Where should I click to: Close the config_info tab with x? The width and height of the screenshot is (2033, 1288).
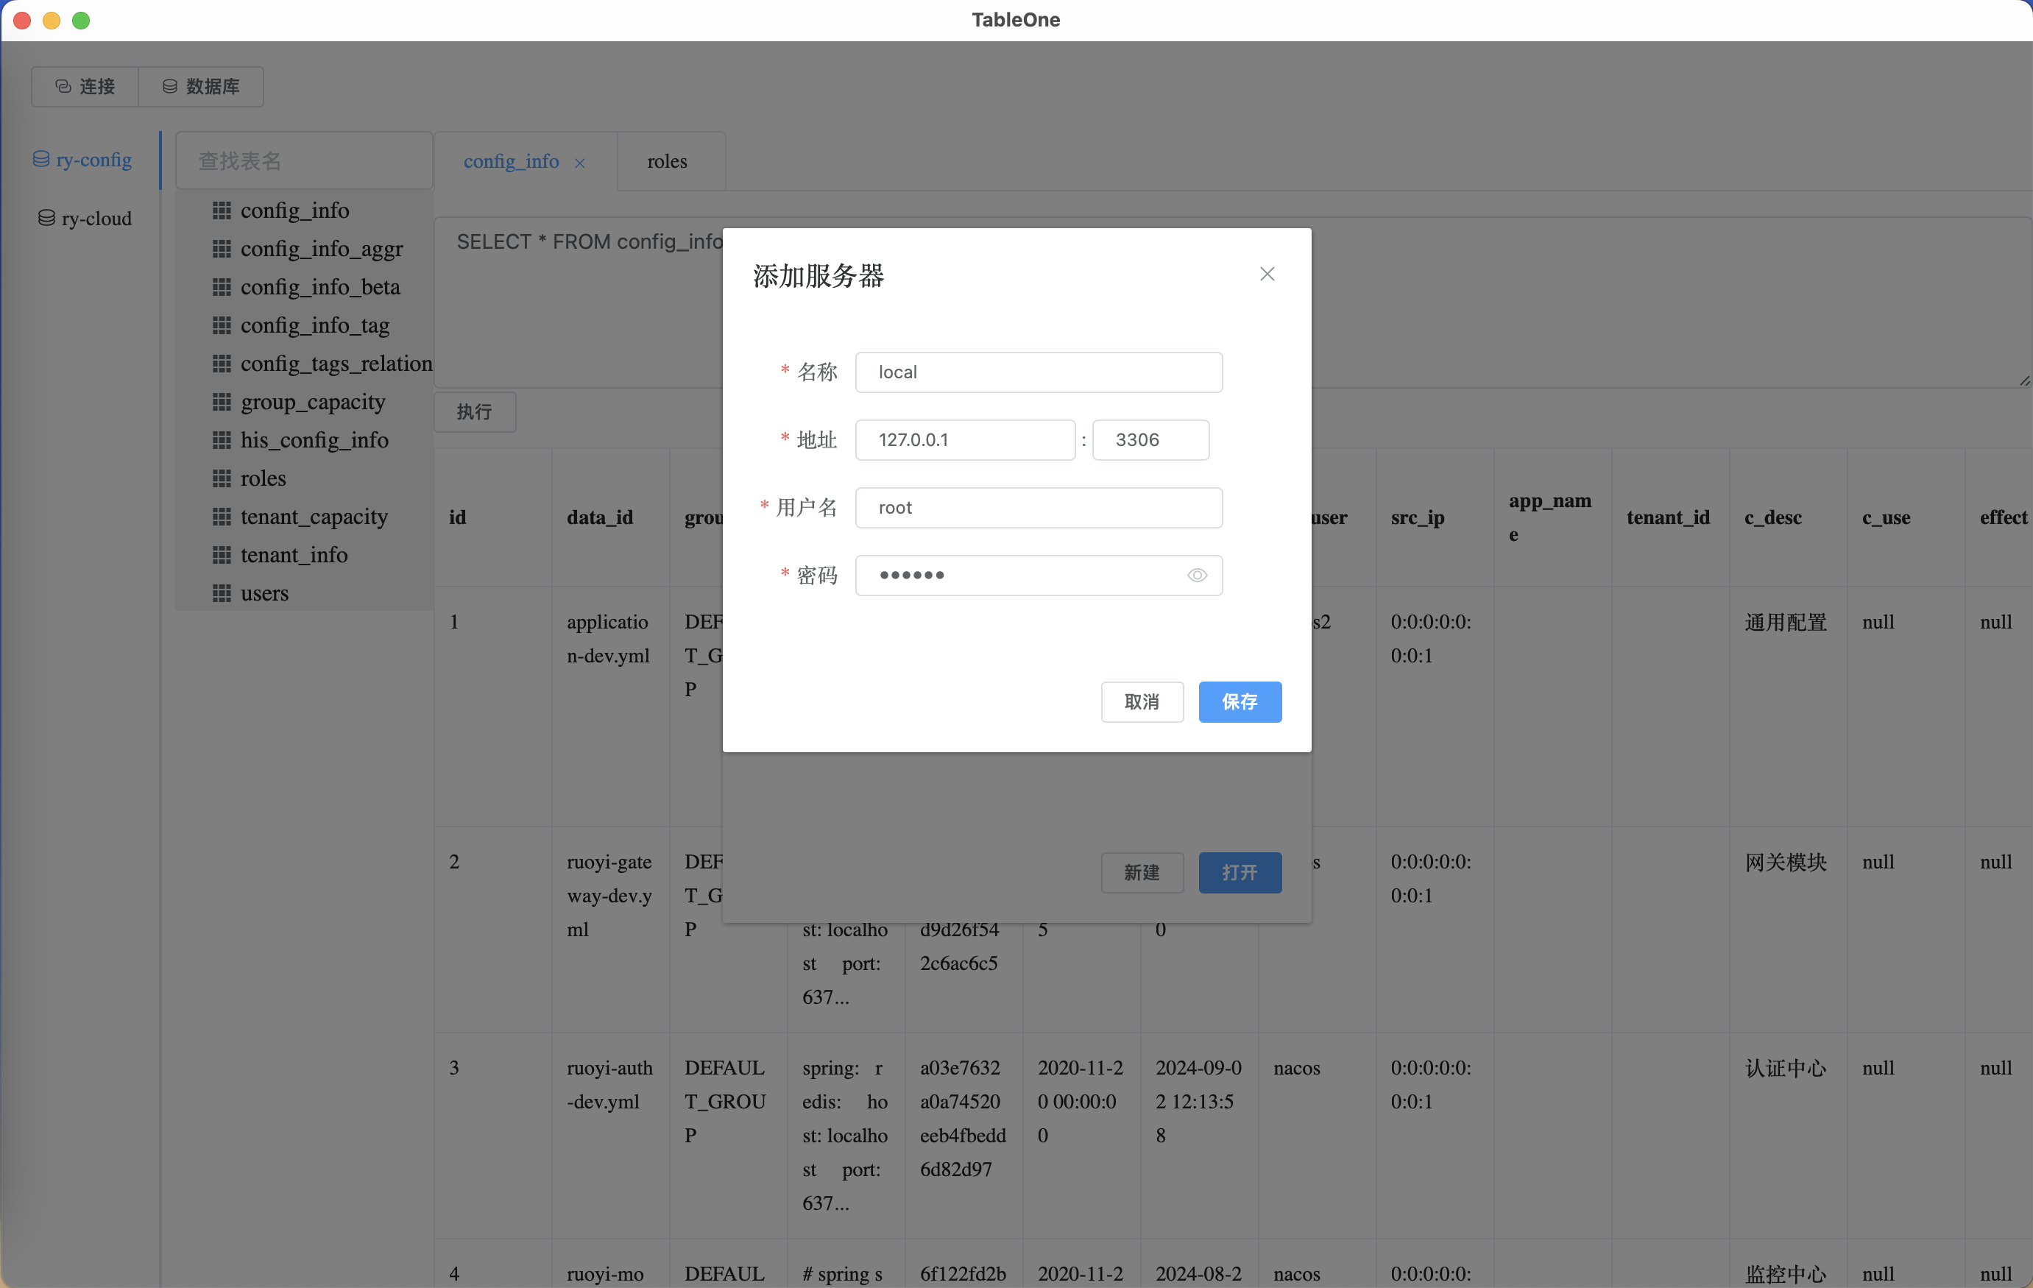pyautogui.click(x=579, y=163)
